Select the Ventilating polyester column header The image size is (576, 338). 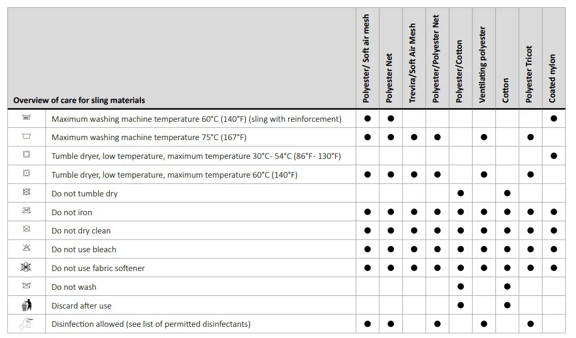pos(483,64)
